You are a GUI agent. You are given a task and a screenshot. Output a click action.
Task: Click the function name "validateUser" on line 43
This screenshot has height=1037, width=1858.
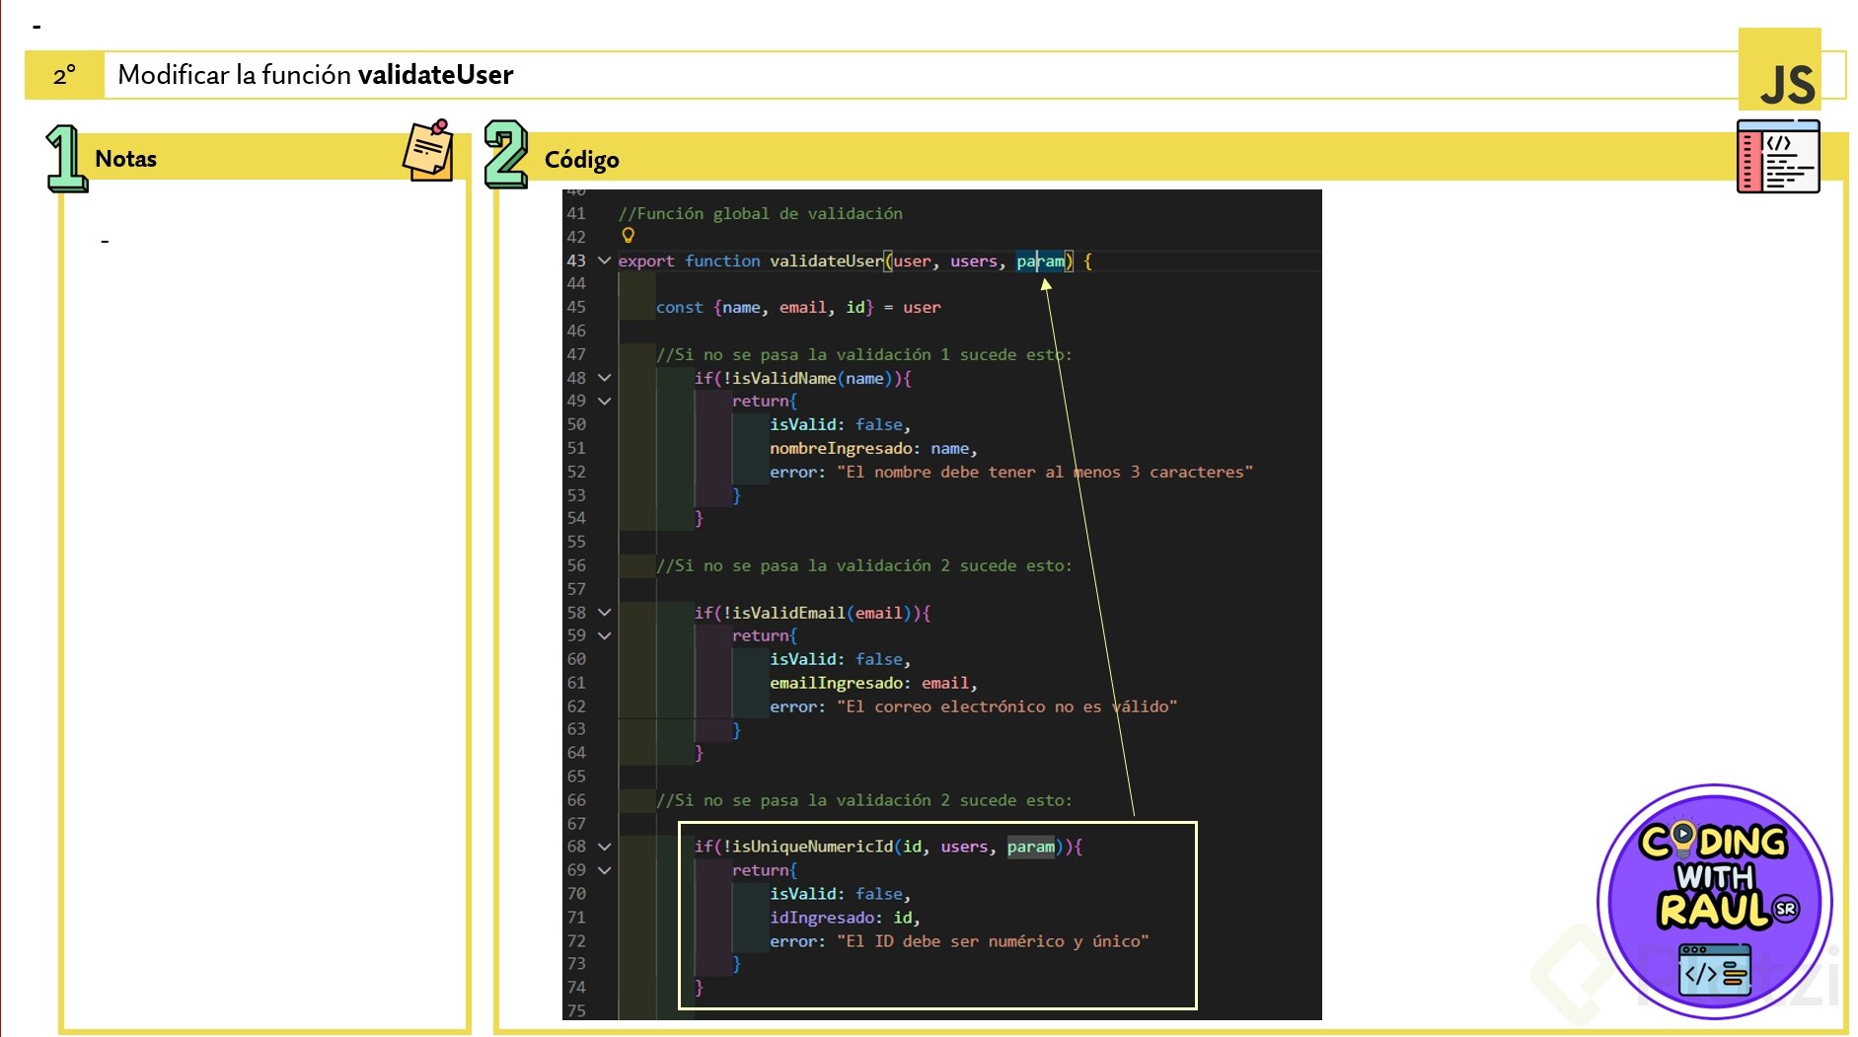coord(826,261)
